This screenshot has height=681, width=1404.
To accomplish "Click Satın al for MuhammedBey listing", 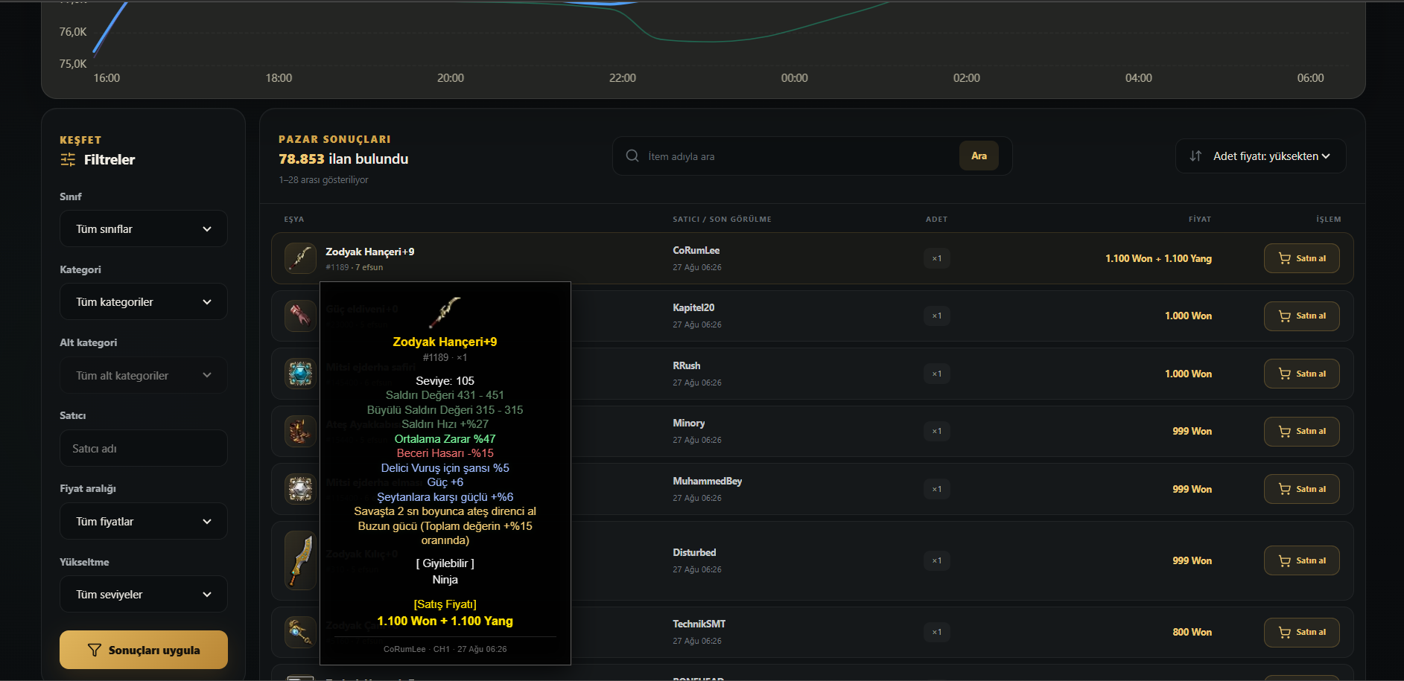I will pyautogui.click(x=1302, y=489).
